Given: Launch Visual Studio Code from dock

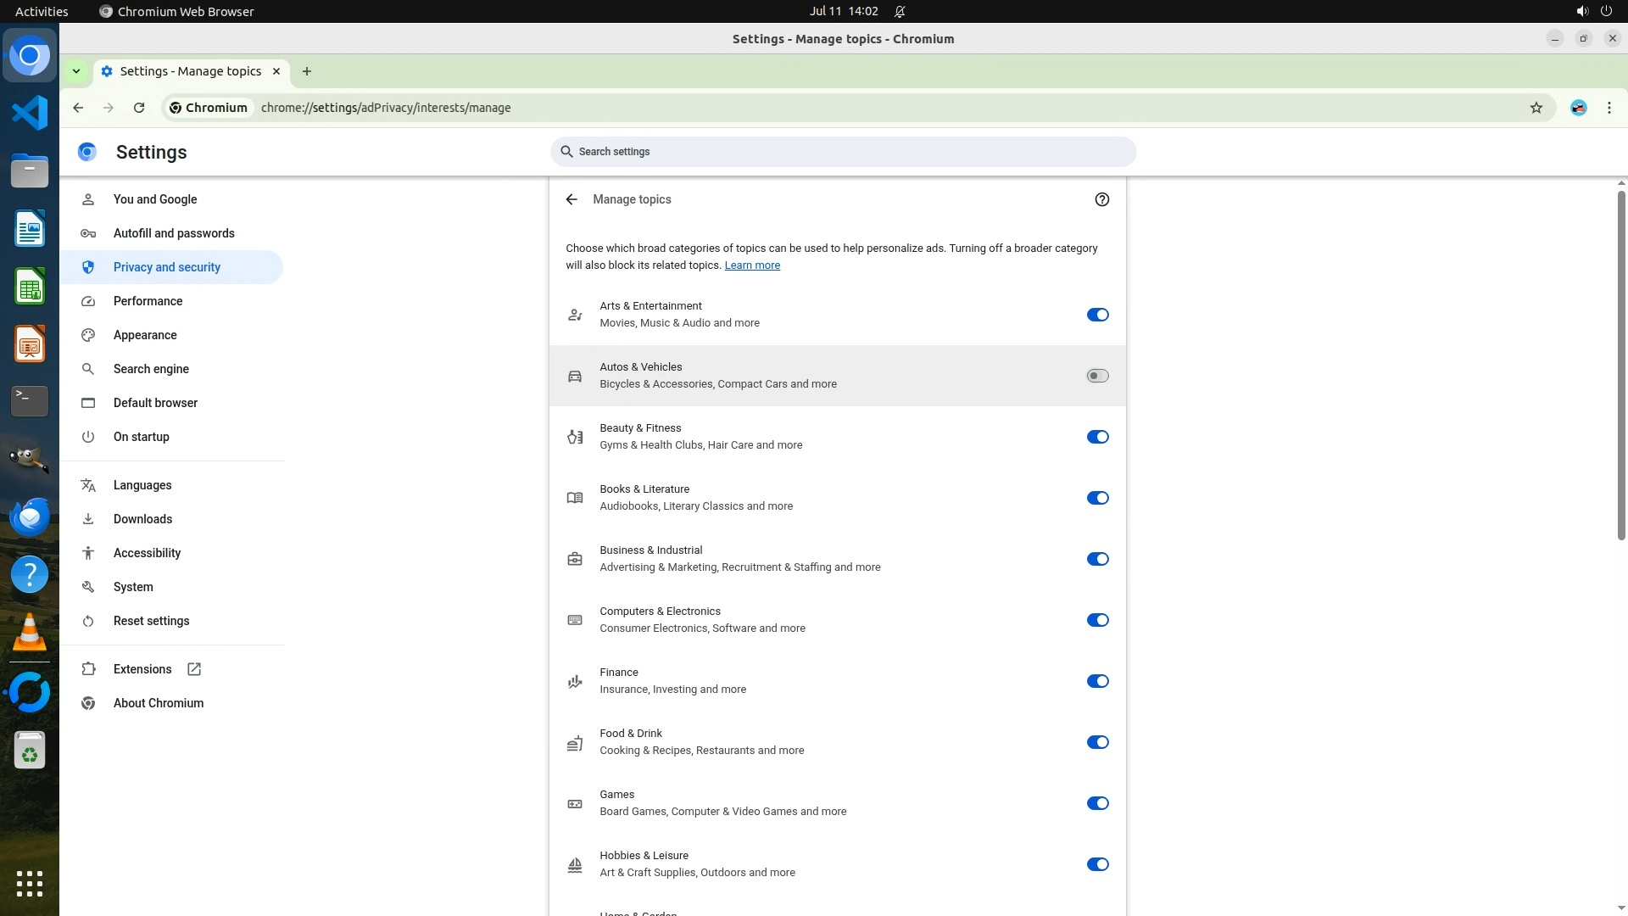Looking at the screenshot, I should [30, 113].
